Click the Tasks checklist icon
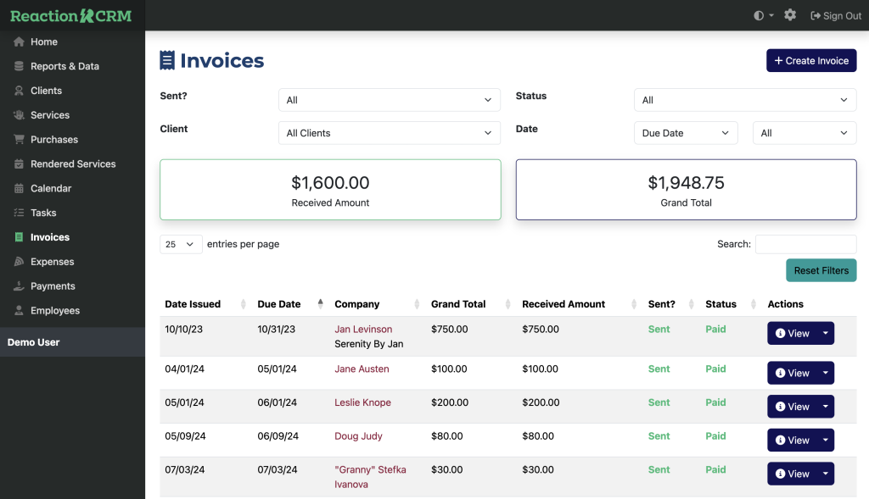869x499 pixels. [x=19, y=213]
